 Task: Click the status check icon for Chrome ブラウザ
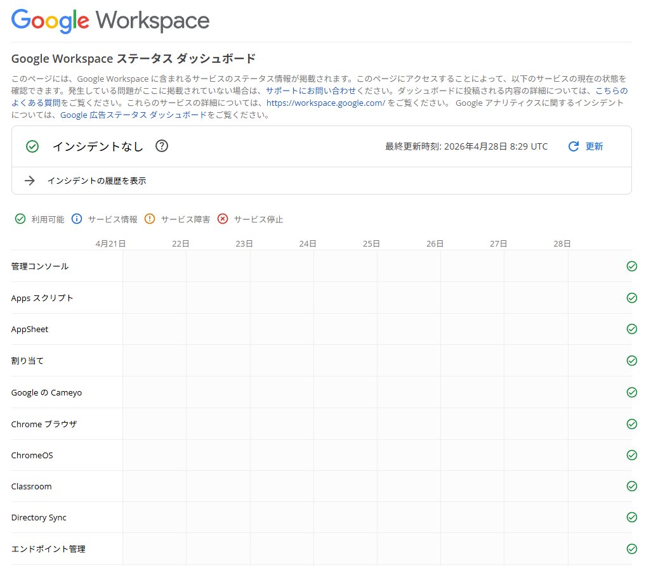(631, 424)
